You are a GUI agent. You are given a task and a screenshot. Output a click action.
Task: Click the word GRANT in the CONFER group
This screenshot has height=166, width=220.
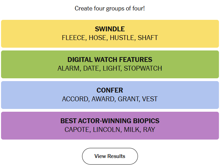(128, 99)
